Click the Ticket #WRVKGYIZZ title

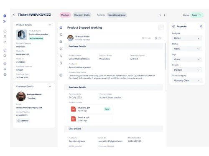click(x=34, y=15)
